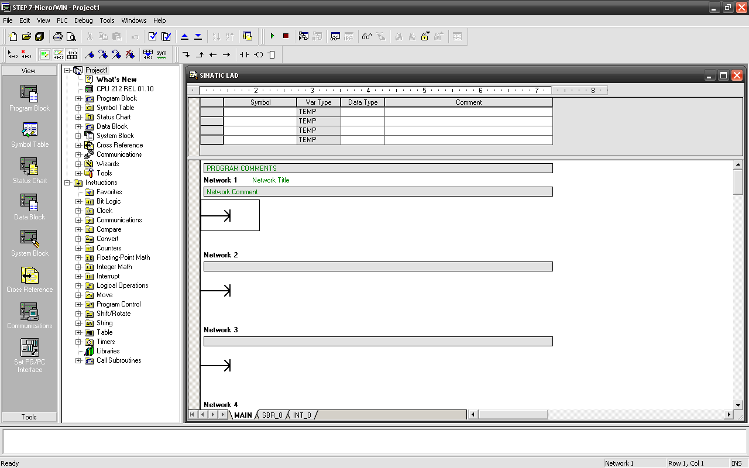Click the Download to PLC down-arrow icon
The image size is (749, 468).
coord(198,36)
